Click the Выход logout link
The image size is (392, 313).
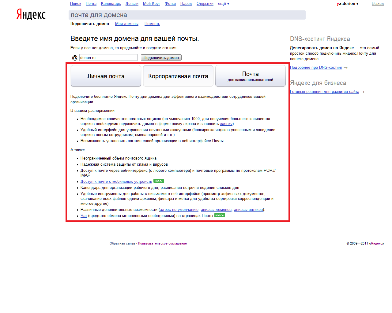378,4
